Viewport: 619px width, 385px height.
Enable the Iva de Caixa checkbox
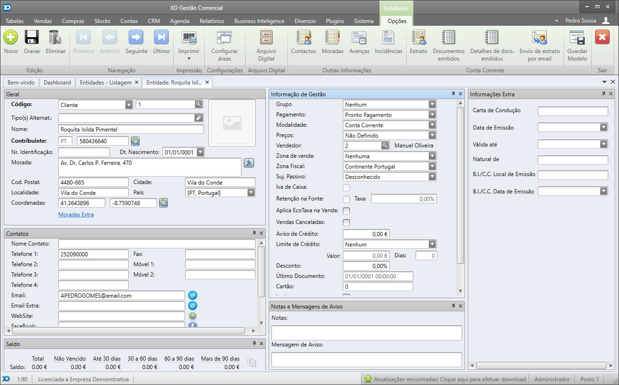point(347,187)
